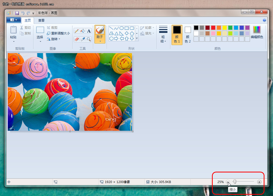Viewport: 273px width, 196px height.
Task: Select the Curve shape
Action: (116, 28)
